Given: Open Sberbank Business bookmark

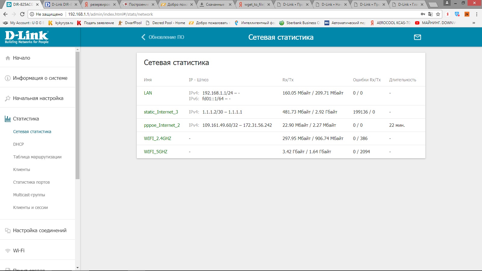Looking at the screenshot, I should click(x=300, y=23).
